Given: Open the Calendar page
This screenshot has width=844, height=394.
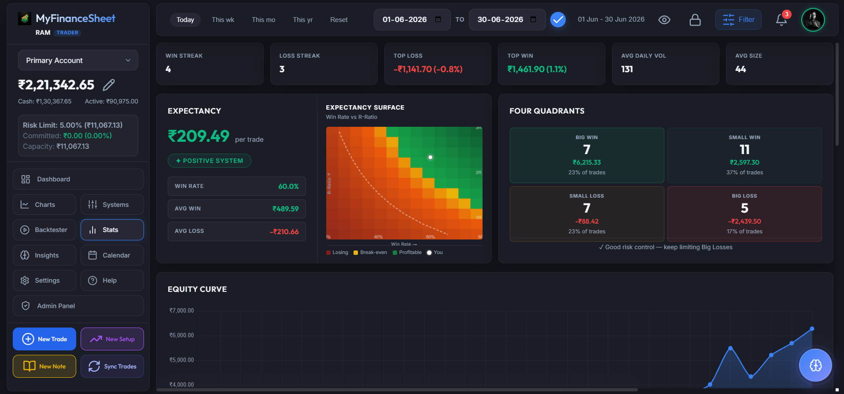Looking at the screenshot, I should pos(112,255).
